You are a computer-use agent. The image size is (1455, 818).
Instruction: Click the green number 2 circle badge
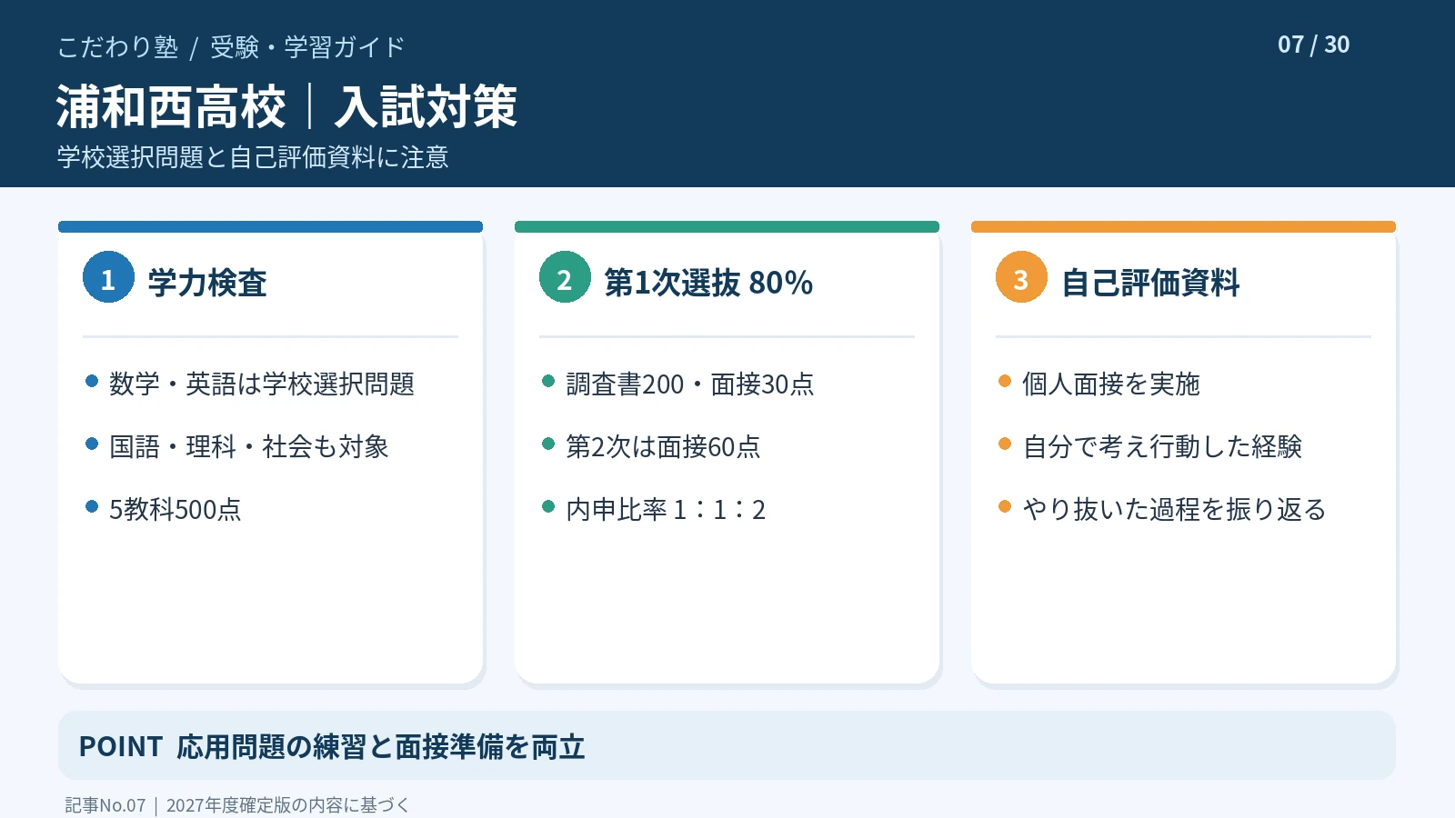(565, 277)
